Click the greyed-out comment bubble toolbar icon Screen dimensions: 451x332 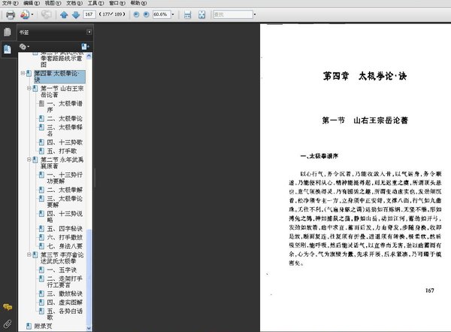click(x=46, y=14)
